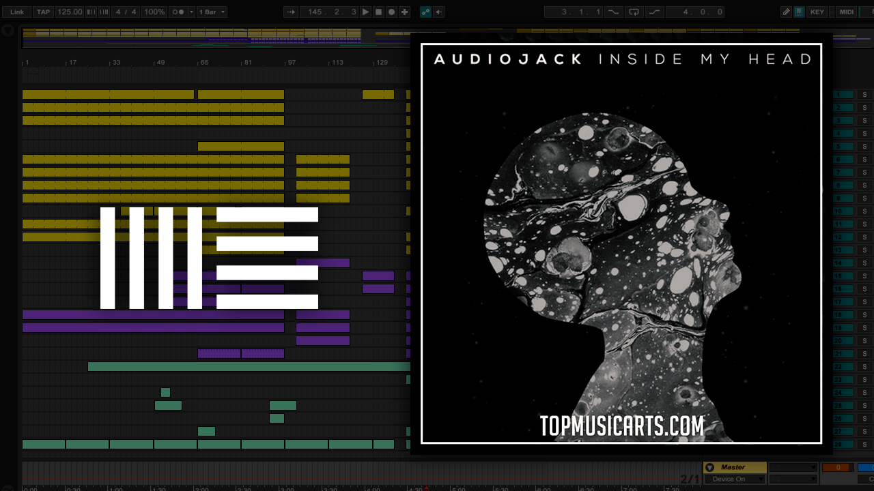This screenshot has width=874, height=491.
Task: Toggle the metronome
Action: click(177, 12)
